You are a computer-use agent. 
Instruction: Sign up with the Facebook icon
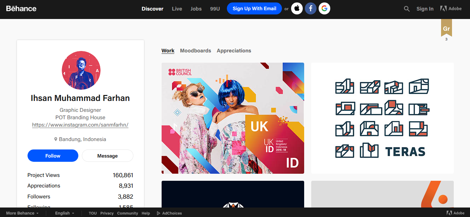(311, 9)
